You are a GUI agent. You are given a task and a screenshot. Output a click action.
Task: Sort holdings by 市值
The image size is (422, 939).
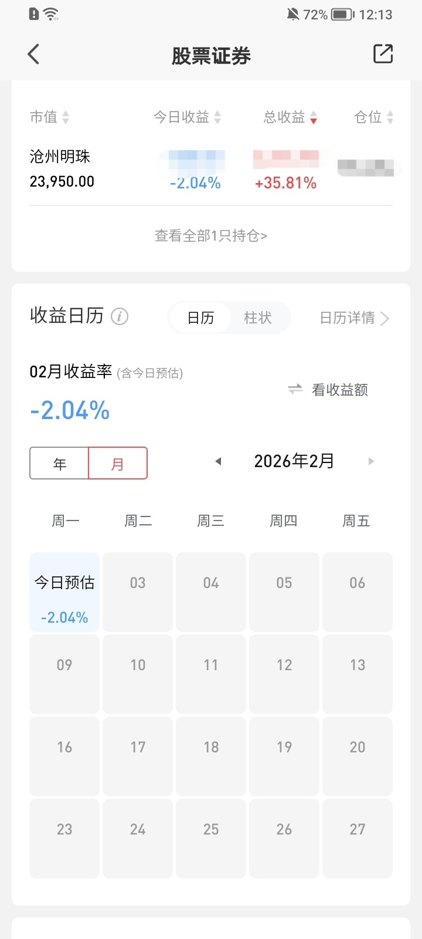point(49,117)
